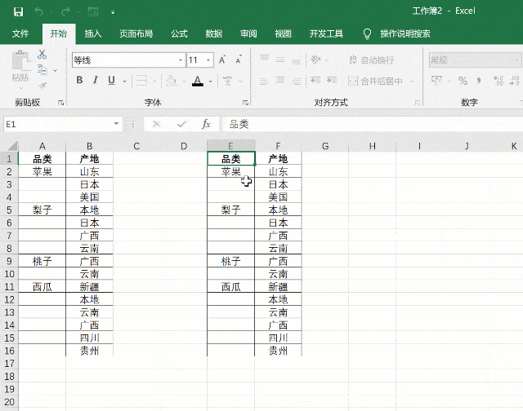
Task: Click the Center align icon
Action: (280, 81)
